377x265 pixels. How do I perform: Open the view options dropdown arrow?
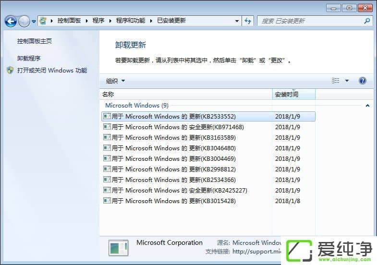[x=347, y=81]
